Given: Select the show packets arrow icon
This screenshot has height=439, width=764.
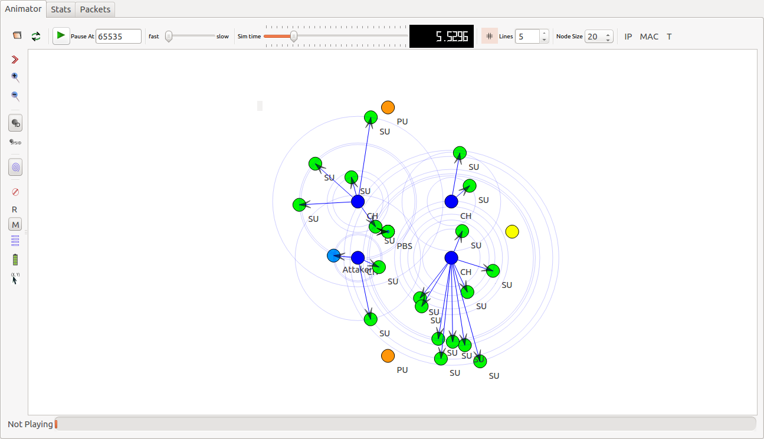Looking at the screenshot, I should click(15, 59).
